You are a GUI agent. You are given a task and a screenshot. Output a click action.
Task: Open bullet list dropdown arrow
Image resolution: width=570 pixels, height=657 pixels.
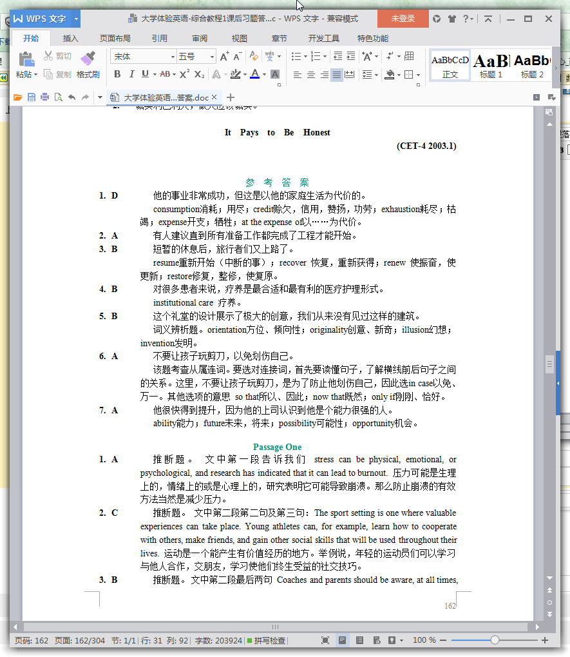tap(305, 56)
